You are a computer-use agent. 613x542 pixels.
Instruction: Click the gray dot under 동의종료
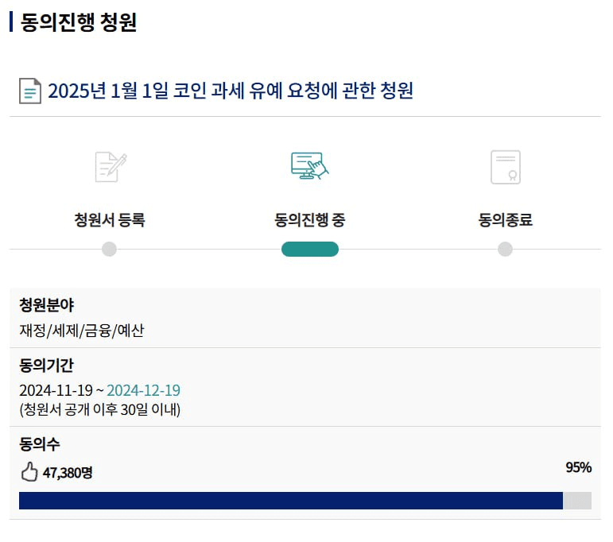505,250
